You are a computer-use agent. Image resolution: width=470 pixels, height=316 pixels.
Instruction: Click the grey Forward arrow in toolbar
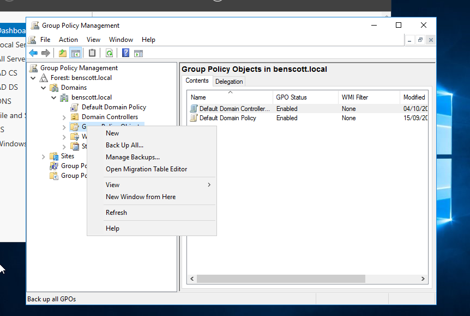46,53
